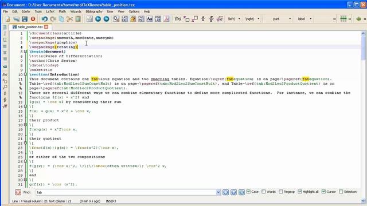The width and height of the screenshot is (367, 206).
Task: Click the Open file toolbar icon
Action: click(x=16, y=19)
